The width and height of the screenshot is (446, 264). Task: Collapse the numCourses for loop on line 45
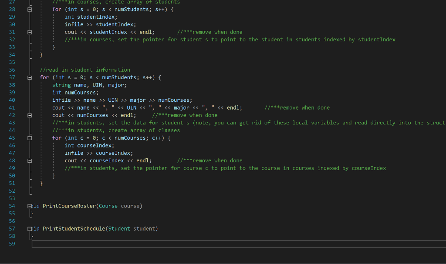click(x=30, y=138)
